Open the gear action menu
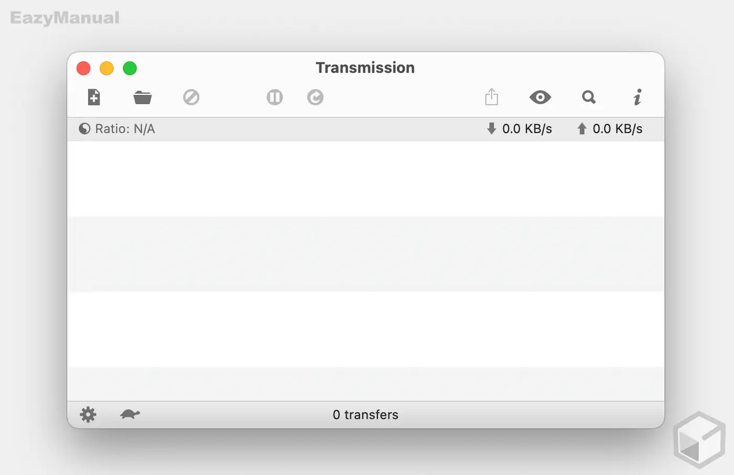Image resolution: width=734 pixels, height=475 pixels. pyautogui.click(x=88, y=414)
